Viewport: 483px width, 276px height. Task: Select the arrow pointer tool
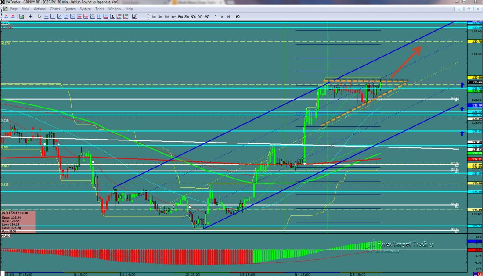tap(40, 17)
